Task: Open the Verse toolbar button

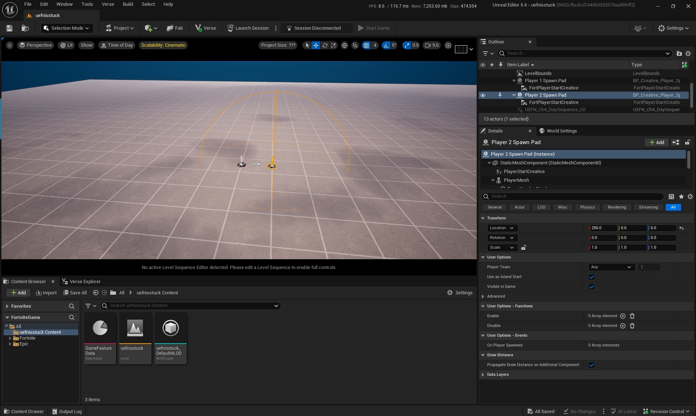Action: [x=206, y=28]
